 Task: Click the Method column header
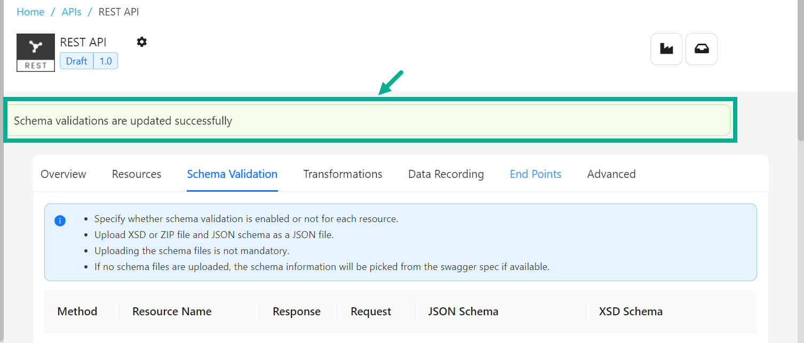pos(77,311)
